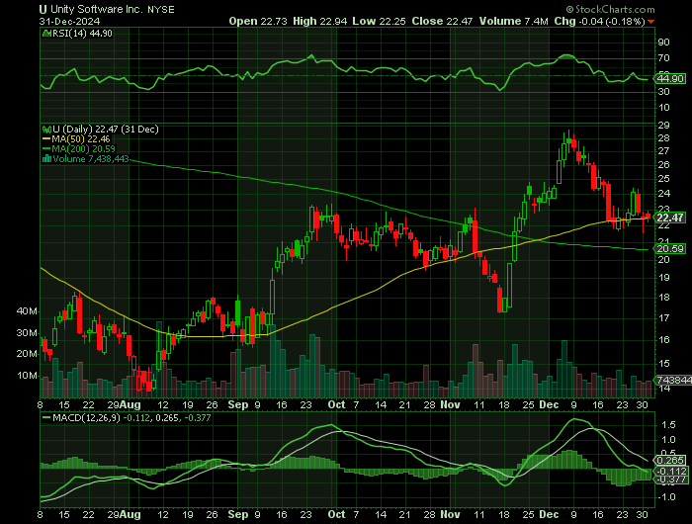
Task: Click the -0.112 MACD value tag
Action: pyautogui.click(x=671, y=471)
